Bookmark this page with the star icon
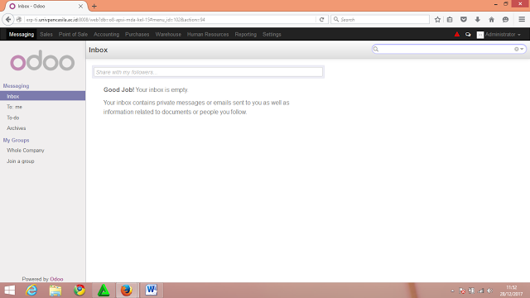 pyautogui.click(x=437, y=20)
